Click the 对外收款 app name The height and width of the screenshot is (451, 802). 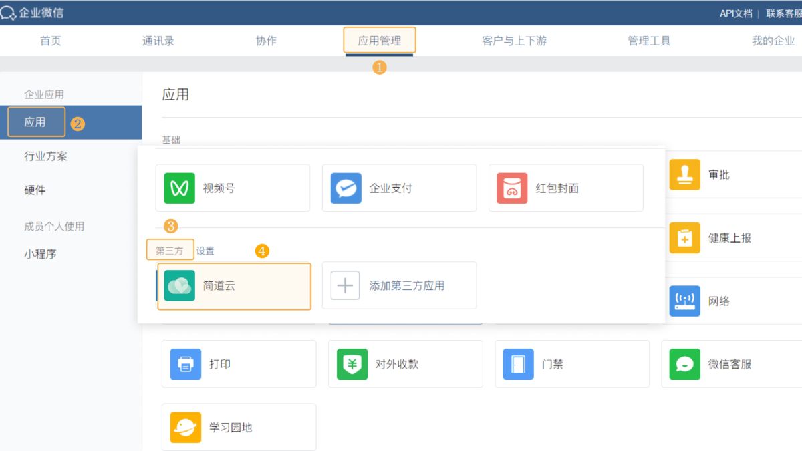[x=397, y=364]
